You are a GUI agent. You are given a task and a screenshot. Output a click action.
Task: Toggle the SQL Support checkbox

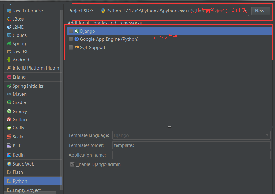pos(71,47)
